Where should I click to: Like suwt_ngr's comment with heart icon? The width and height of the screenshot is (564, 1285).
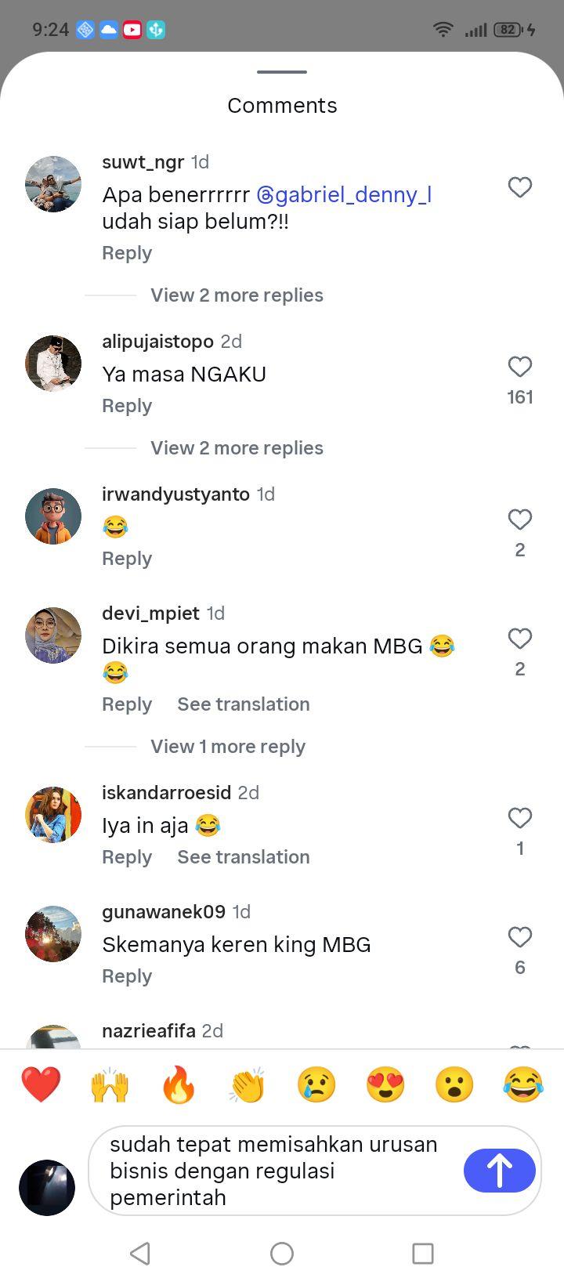[520, 187]
